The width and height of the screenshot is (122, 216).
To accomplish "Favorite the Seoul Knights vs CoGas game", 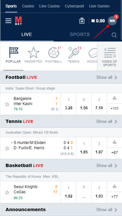I will click(x=7, y=192).
